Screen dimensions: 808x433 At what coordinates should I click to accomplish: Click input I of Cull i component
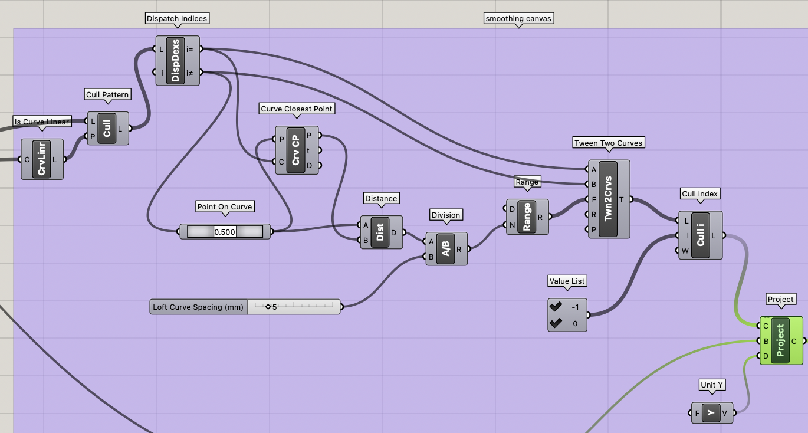click(686, 235)
